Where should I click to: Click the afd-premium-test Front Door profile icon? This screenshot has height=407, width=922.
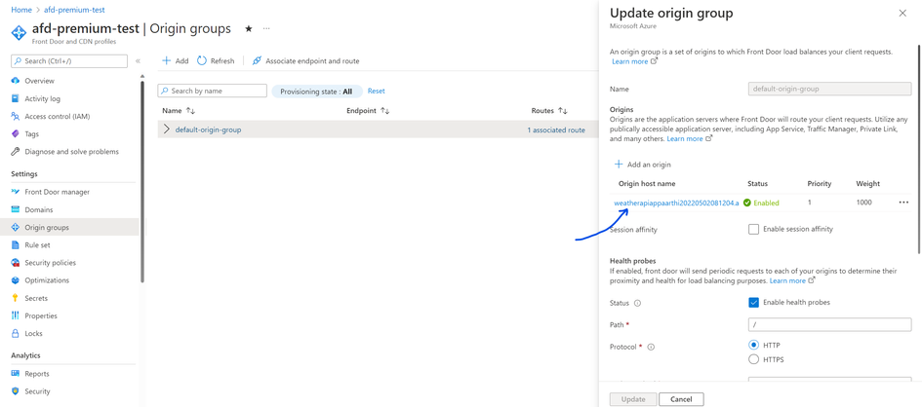point(20,32)
